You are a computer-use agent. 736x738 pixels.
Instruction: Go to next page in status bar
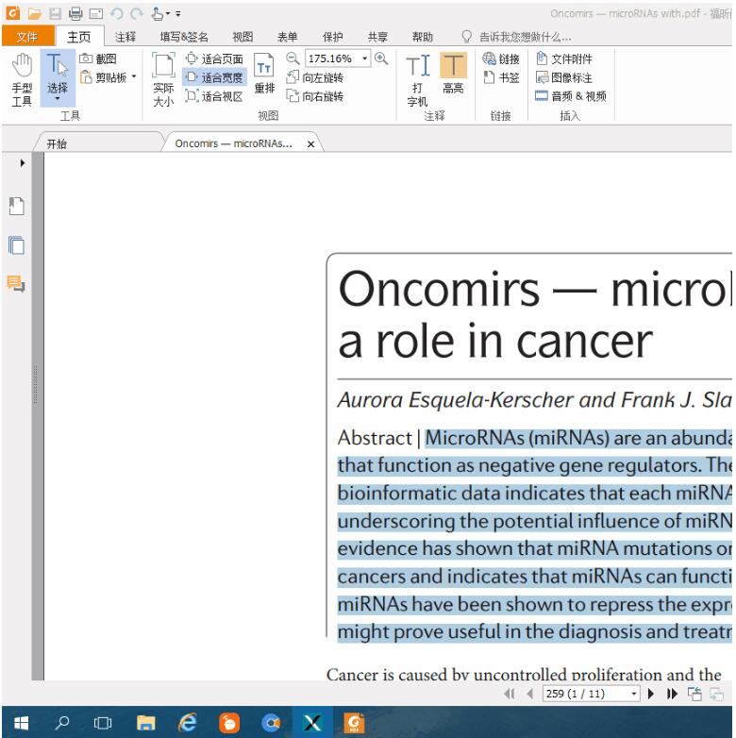click(x=650, y=695)
